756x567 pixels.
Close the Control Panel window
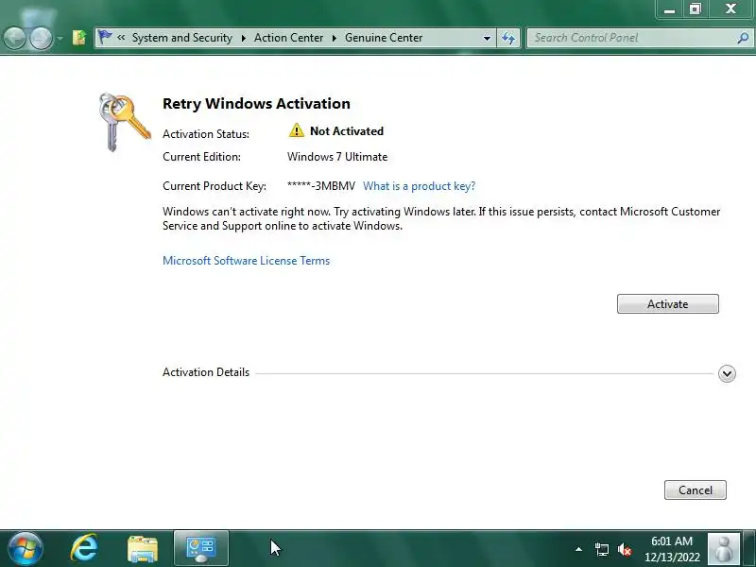tap(730, 9)
